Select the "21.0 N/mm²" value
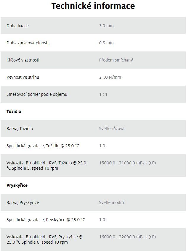Image resolution: width=186 pixels, height=251 pixels. [111, 77]
